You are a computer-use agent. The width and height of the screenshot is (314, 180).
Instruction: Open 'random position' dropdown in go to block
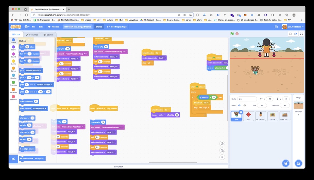33,70
